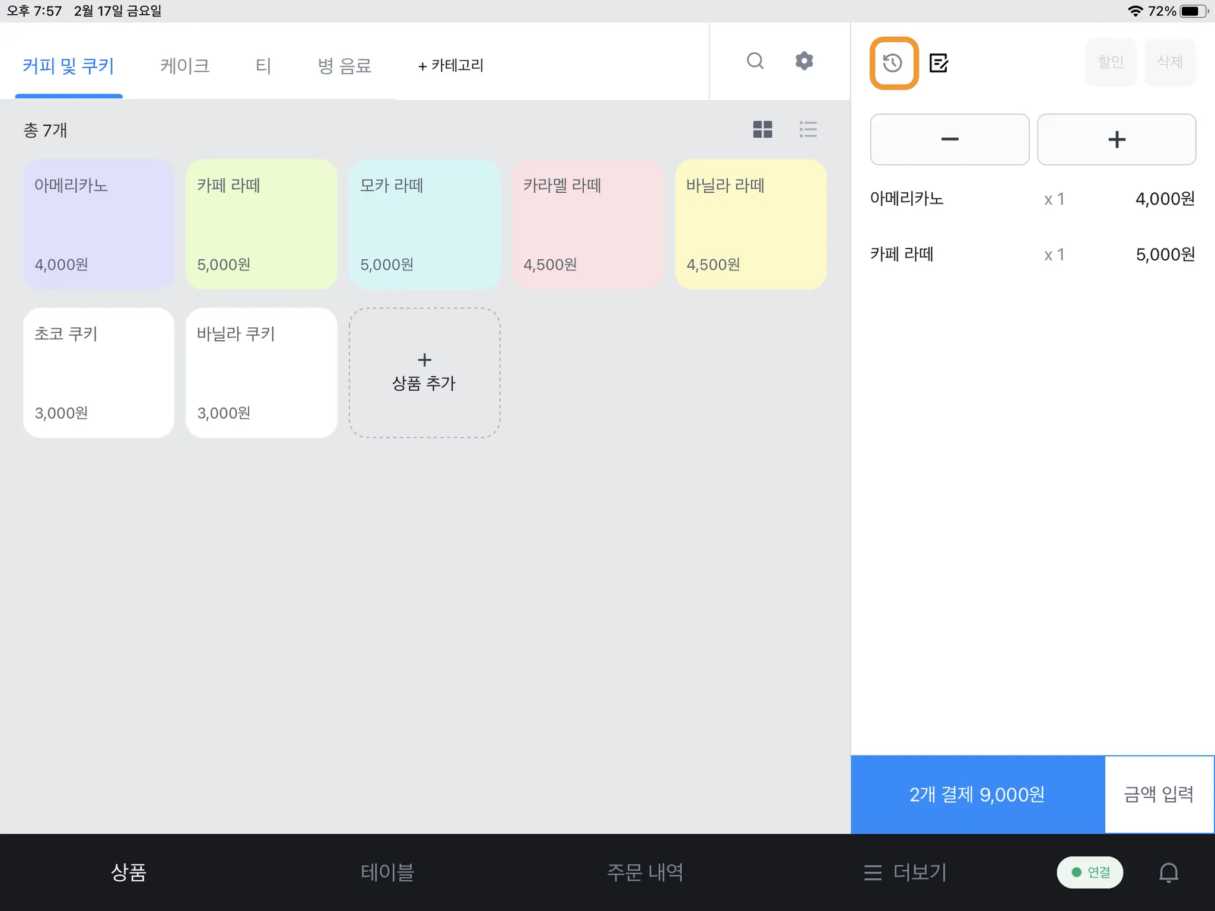Switch to list view layout
This screenshot has width=1215, height=911.
click(x=808, y=129)
